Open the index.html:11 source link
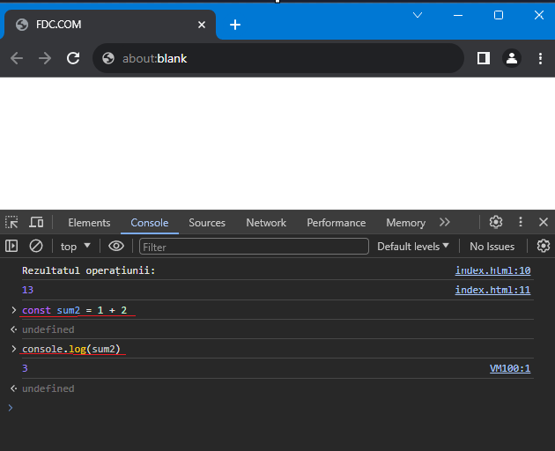Image resolution: width=555 pixels, height=451 pixels. pos(492,290)
